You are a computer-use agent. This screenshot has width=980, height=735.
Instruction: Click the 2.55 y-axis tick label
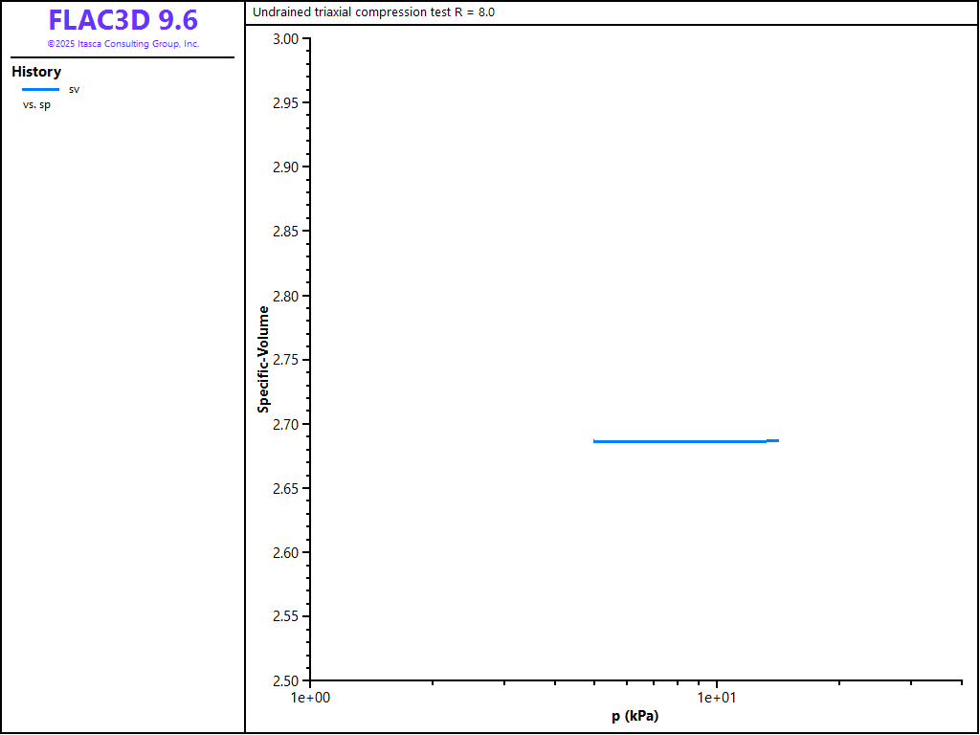285,616
